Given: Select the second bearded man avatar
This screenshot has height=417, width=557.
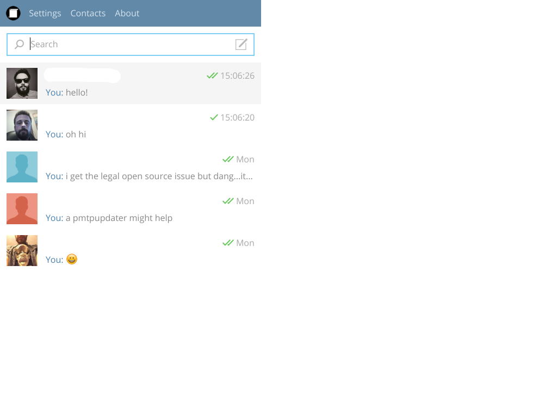Looking at the screenshot, I should (x=22, y=125).
